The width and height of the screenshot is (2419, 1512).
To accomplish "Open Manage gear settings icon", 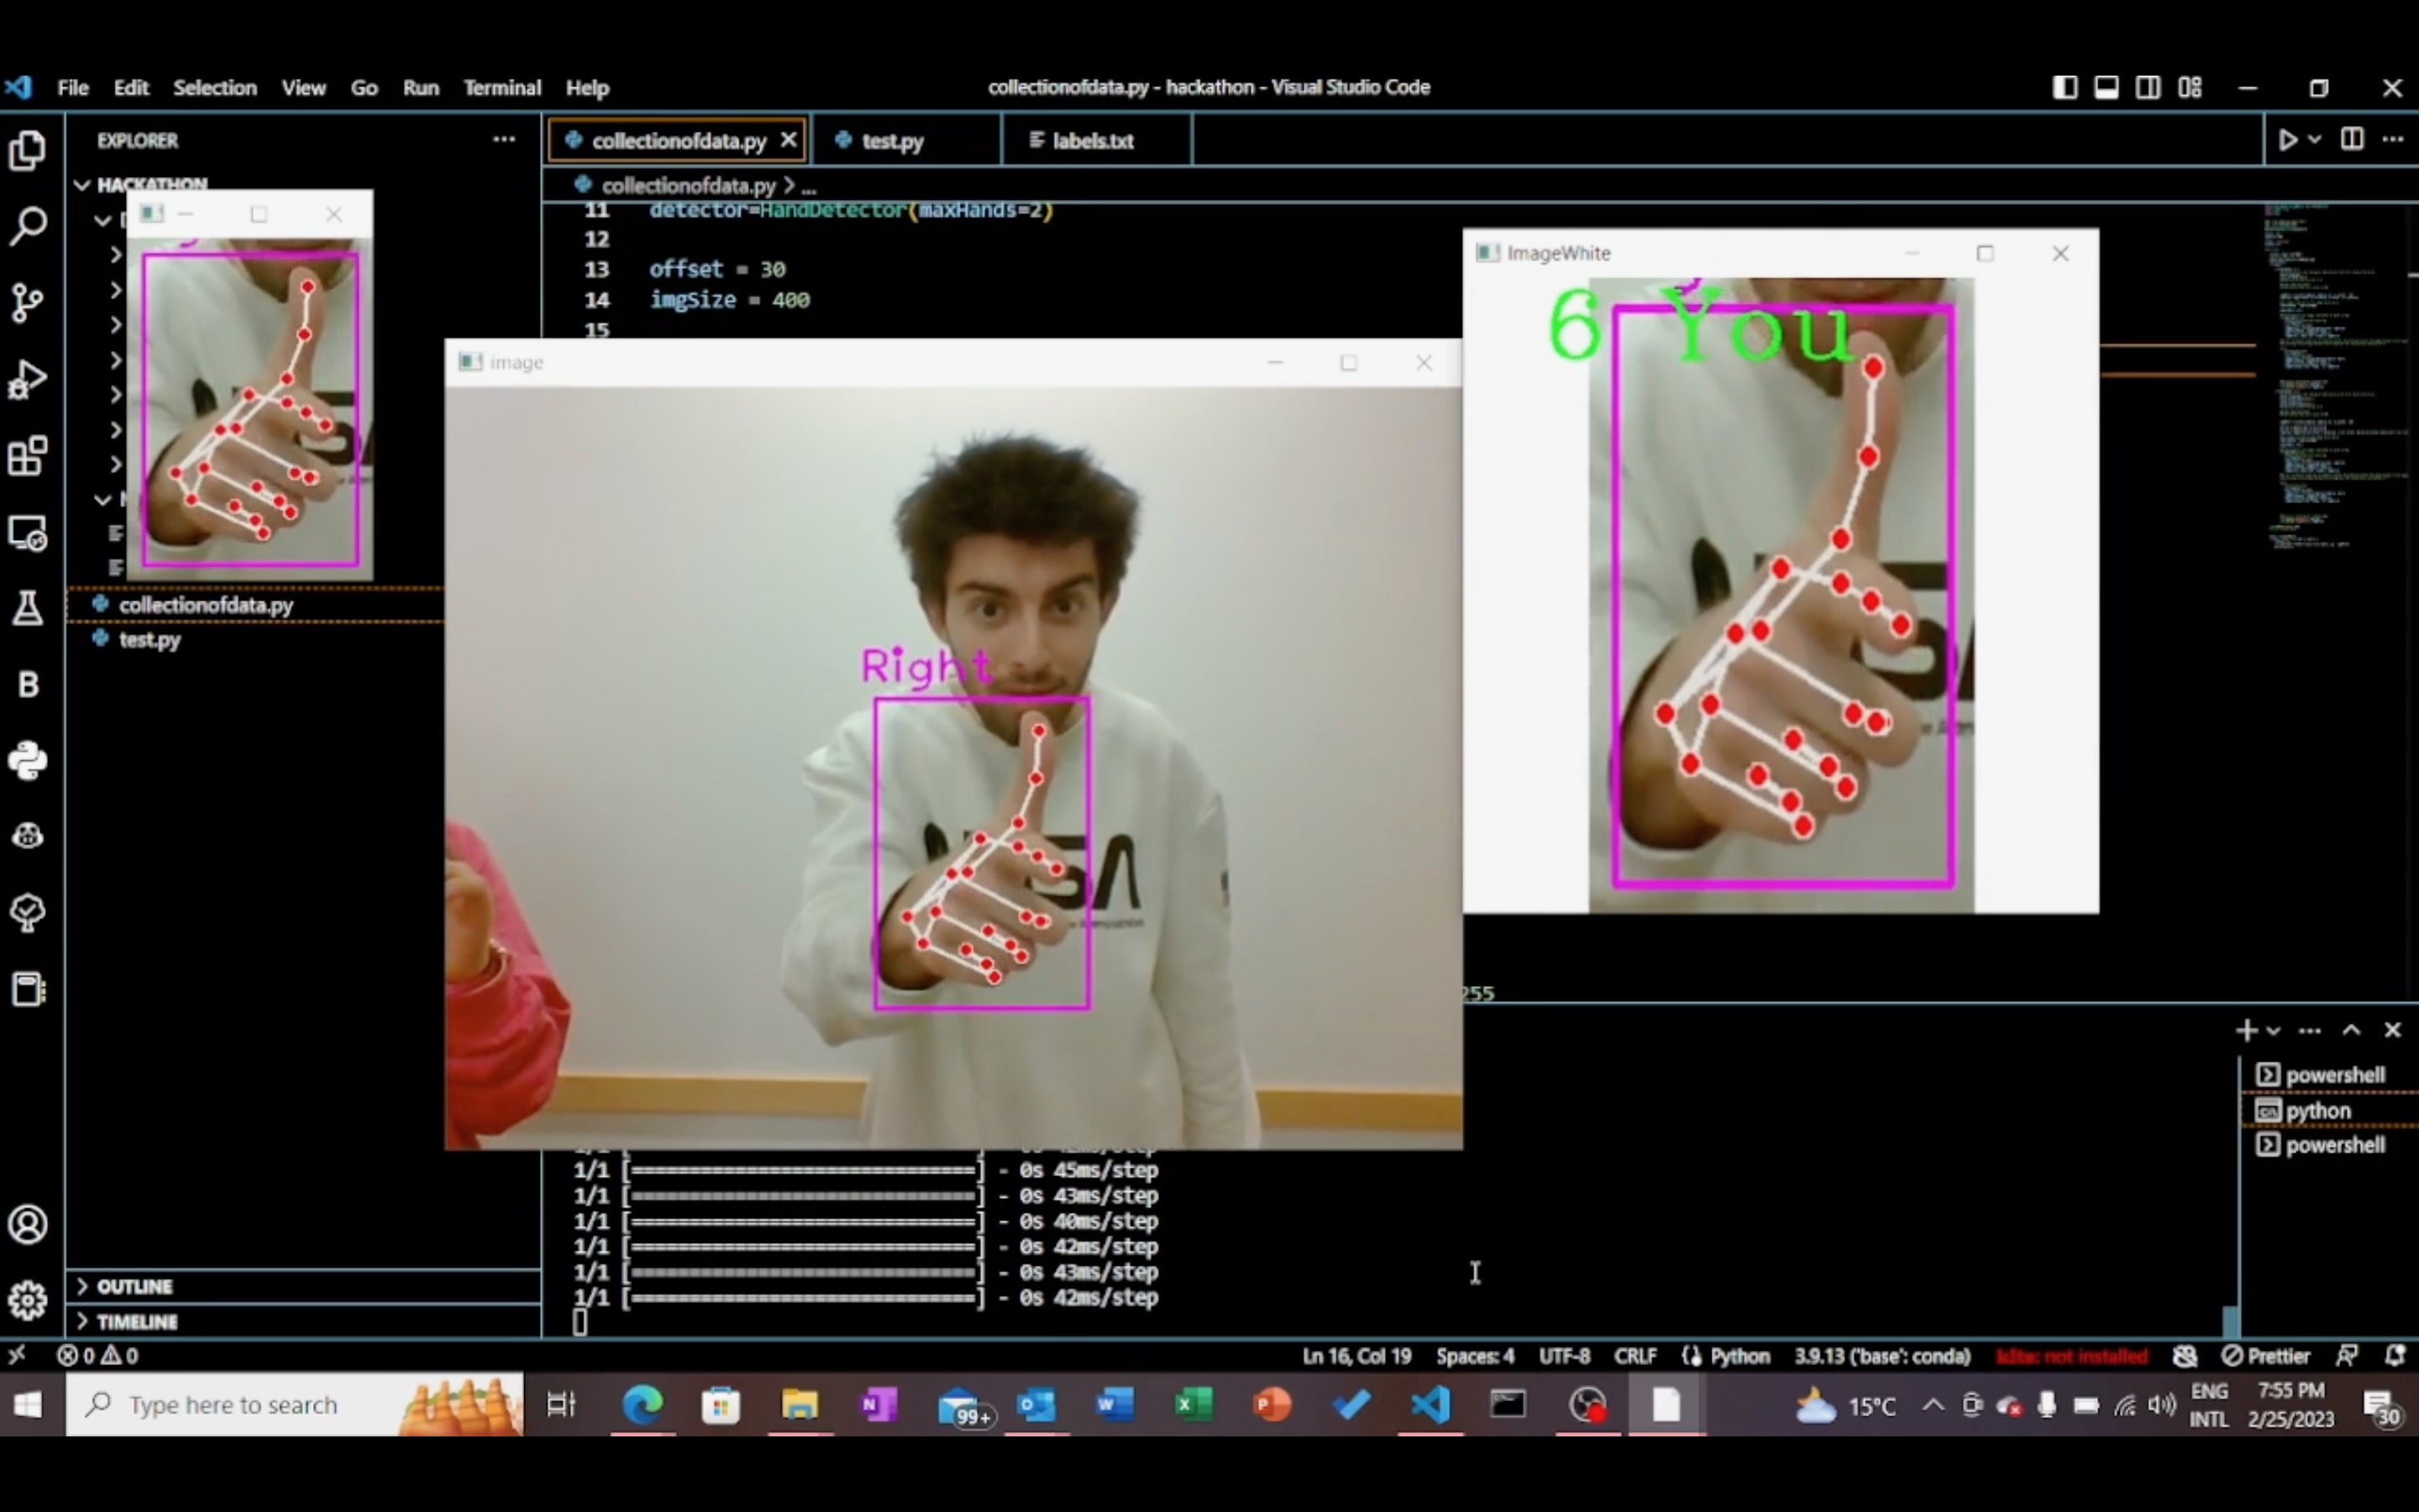I will tap(28, 1300).
